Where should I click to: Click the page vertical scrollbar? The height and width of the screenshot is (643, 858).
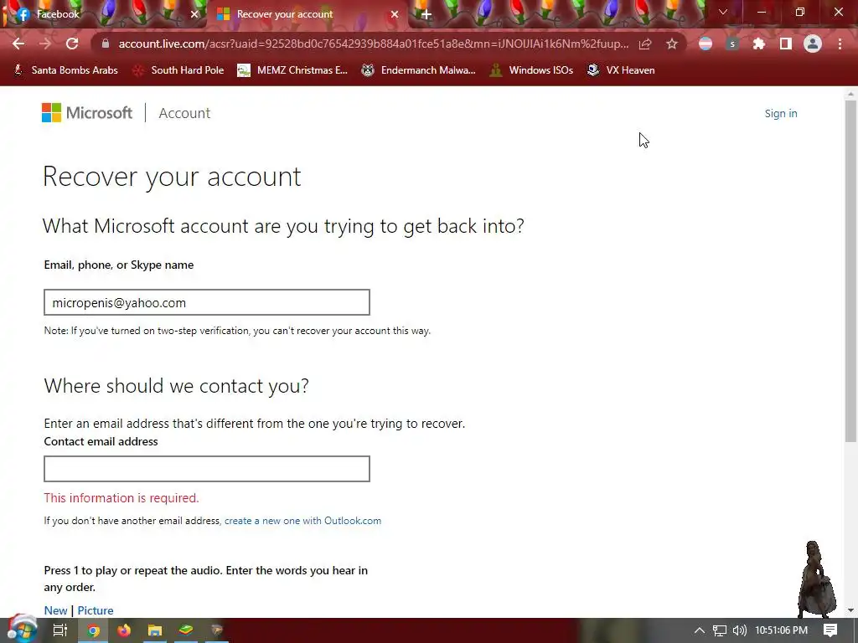850,270
